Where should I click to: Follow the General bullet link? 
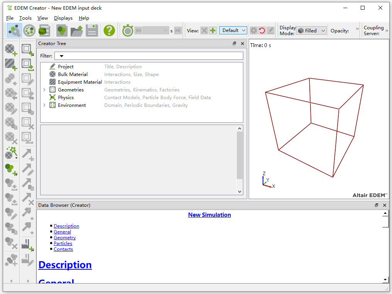pos(62,231)
